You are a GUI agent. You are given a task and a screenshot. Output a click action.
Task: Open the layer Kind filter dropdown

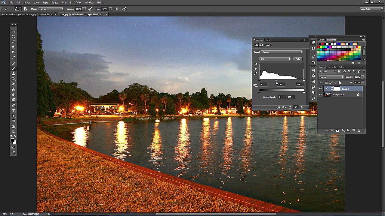[328, 71]
